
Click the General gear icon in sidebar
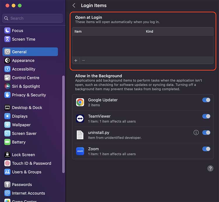[x=7, y=52]
